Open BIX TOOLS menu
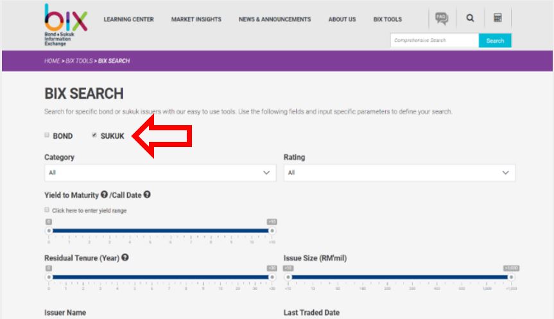Image resolution: width=554 pixels, height=319 pixels. coord(388,19)
